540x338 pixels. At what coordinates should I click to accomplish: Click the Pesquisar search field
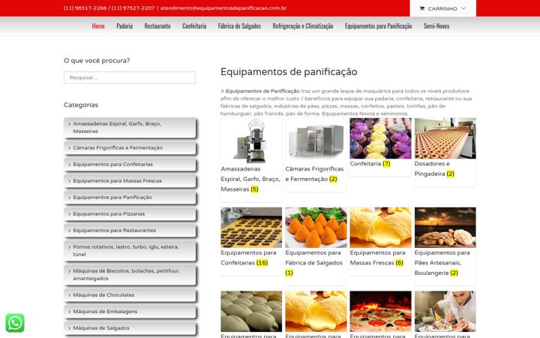click(x=130, y=77)
